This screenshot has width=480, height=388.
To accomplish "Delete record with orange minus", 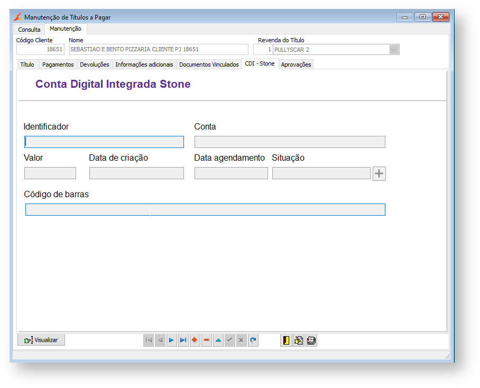I will tap(207, 340).
